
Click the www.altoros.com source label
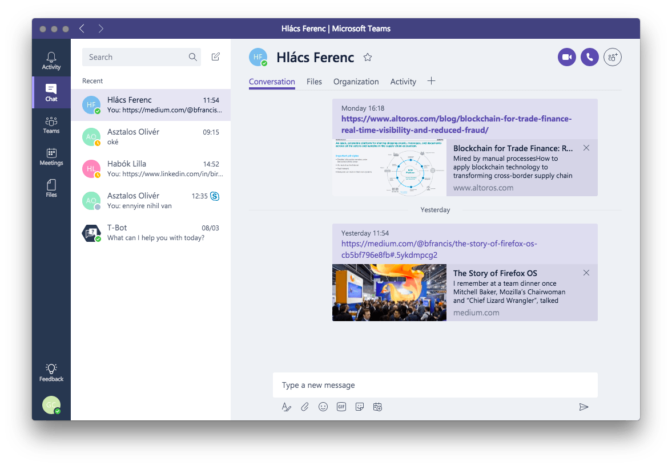tap(484, 188)
